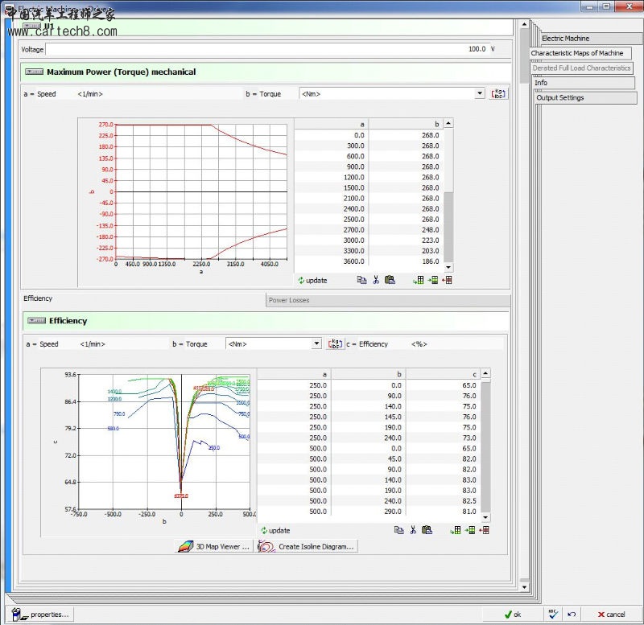644x625 pixels.
Task: Update the Efficiency chart
Action: tap(275, 530)
